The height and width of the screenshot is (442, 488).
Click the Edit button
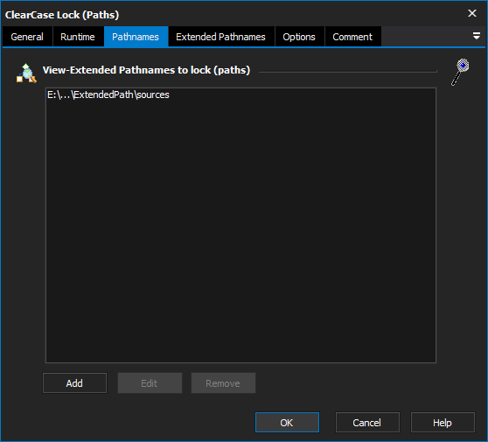point(150,383)
